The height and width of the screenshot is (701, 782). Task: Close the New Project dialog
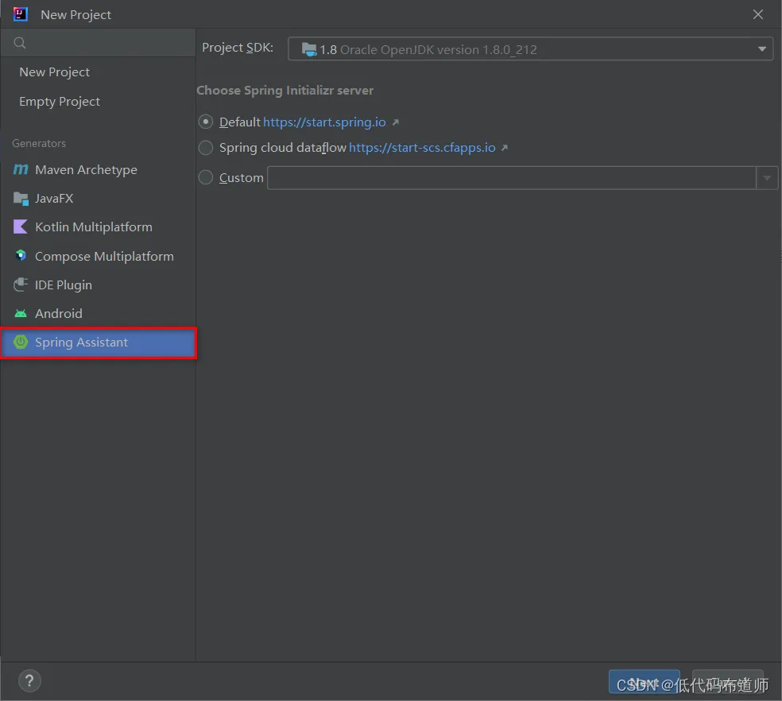coord(758,14)
